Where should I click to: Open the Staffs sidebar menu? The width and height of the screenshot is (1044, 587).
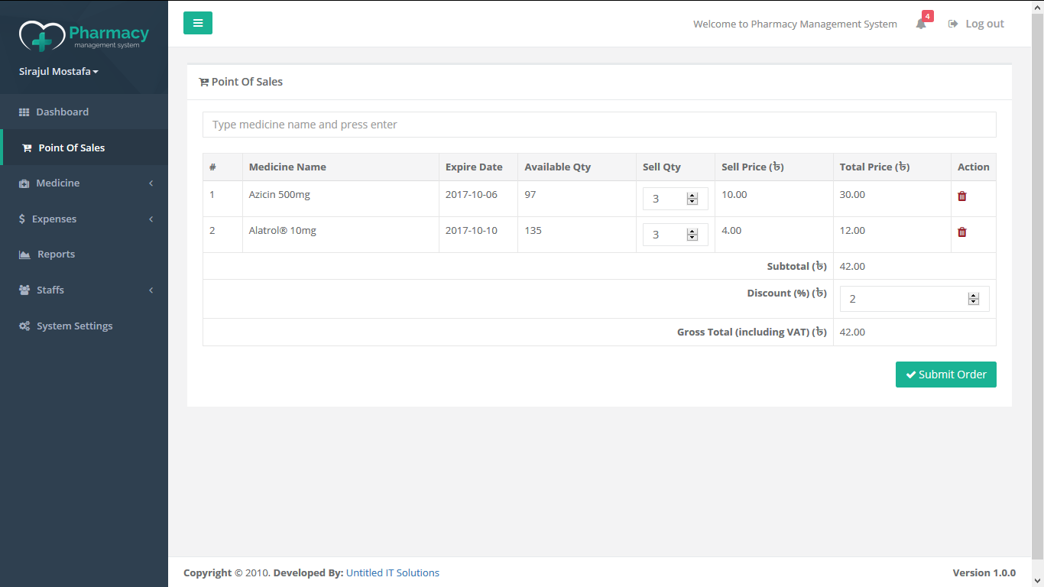click(x=84, y=290)
